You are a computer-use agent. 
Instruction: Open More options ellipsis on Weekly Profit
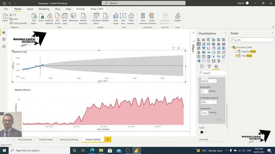tap(183, 48)
